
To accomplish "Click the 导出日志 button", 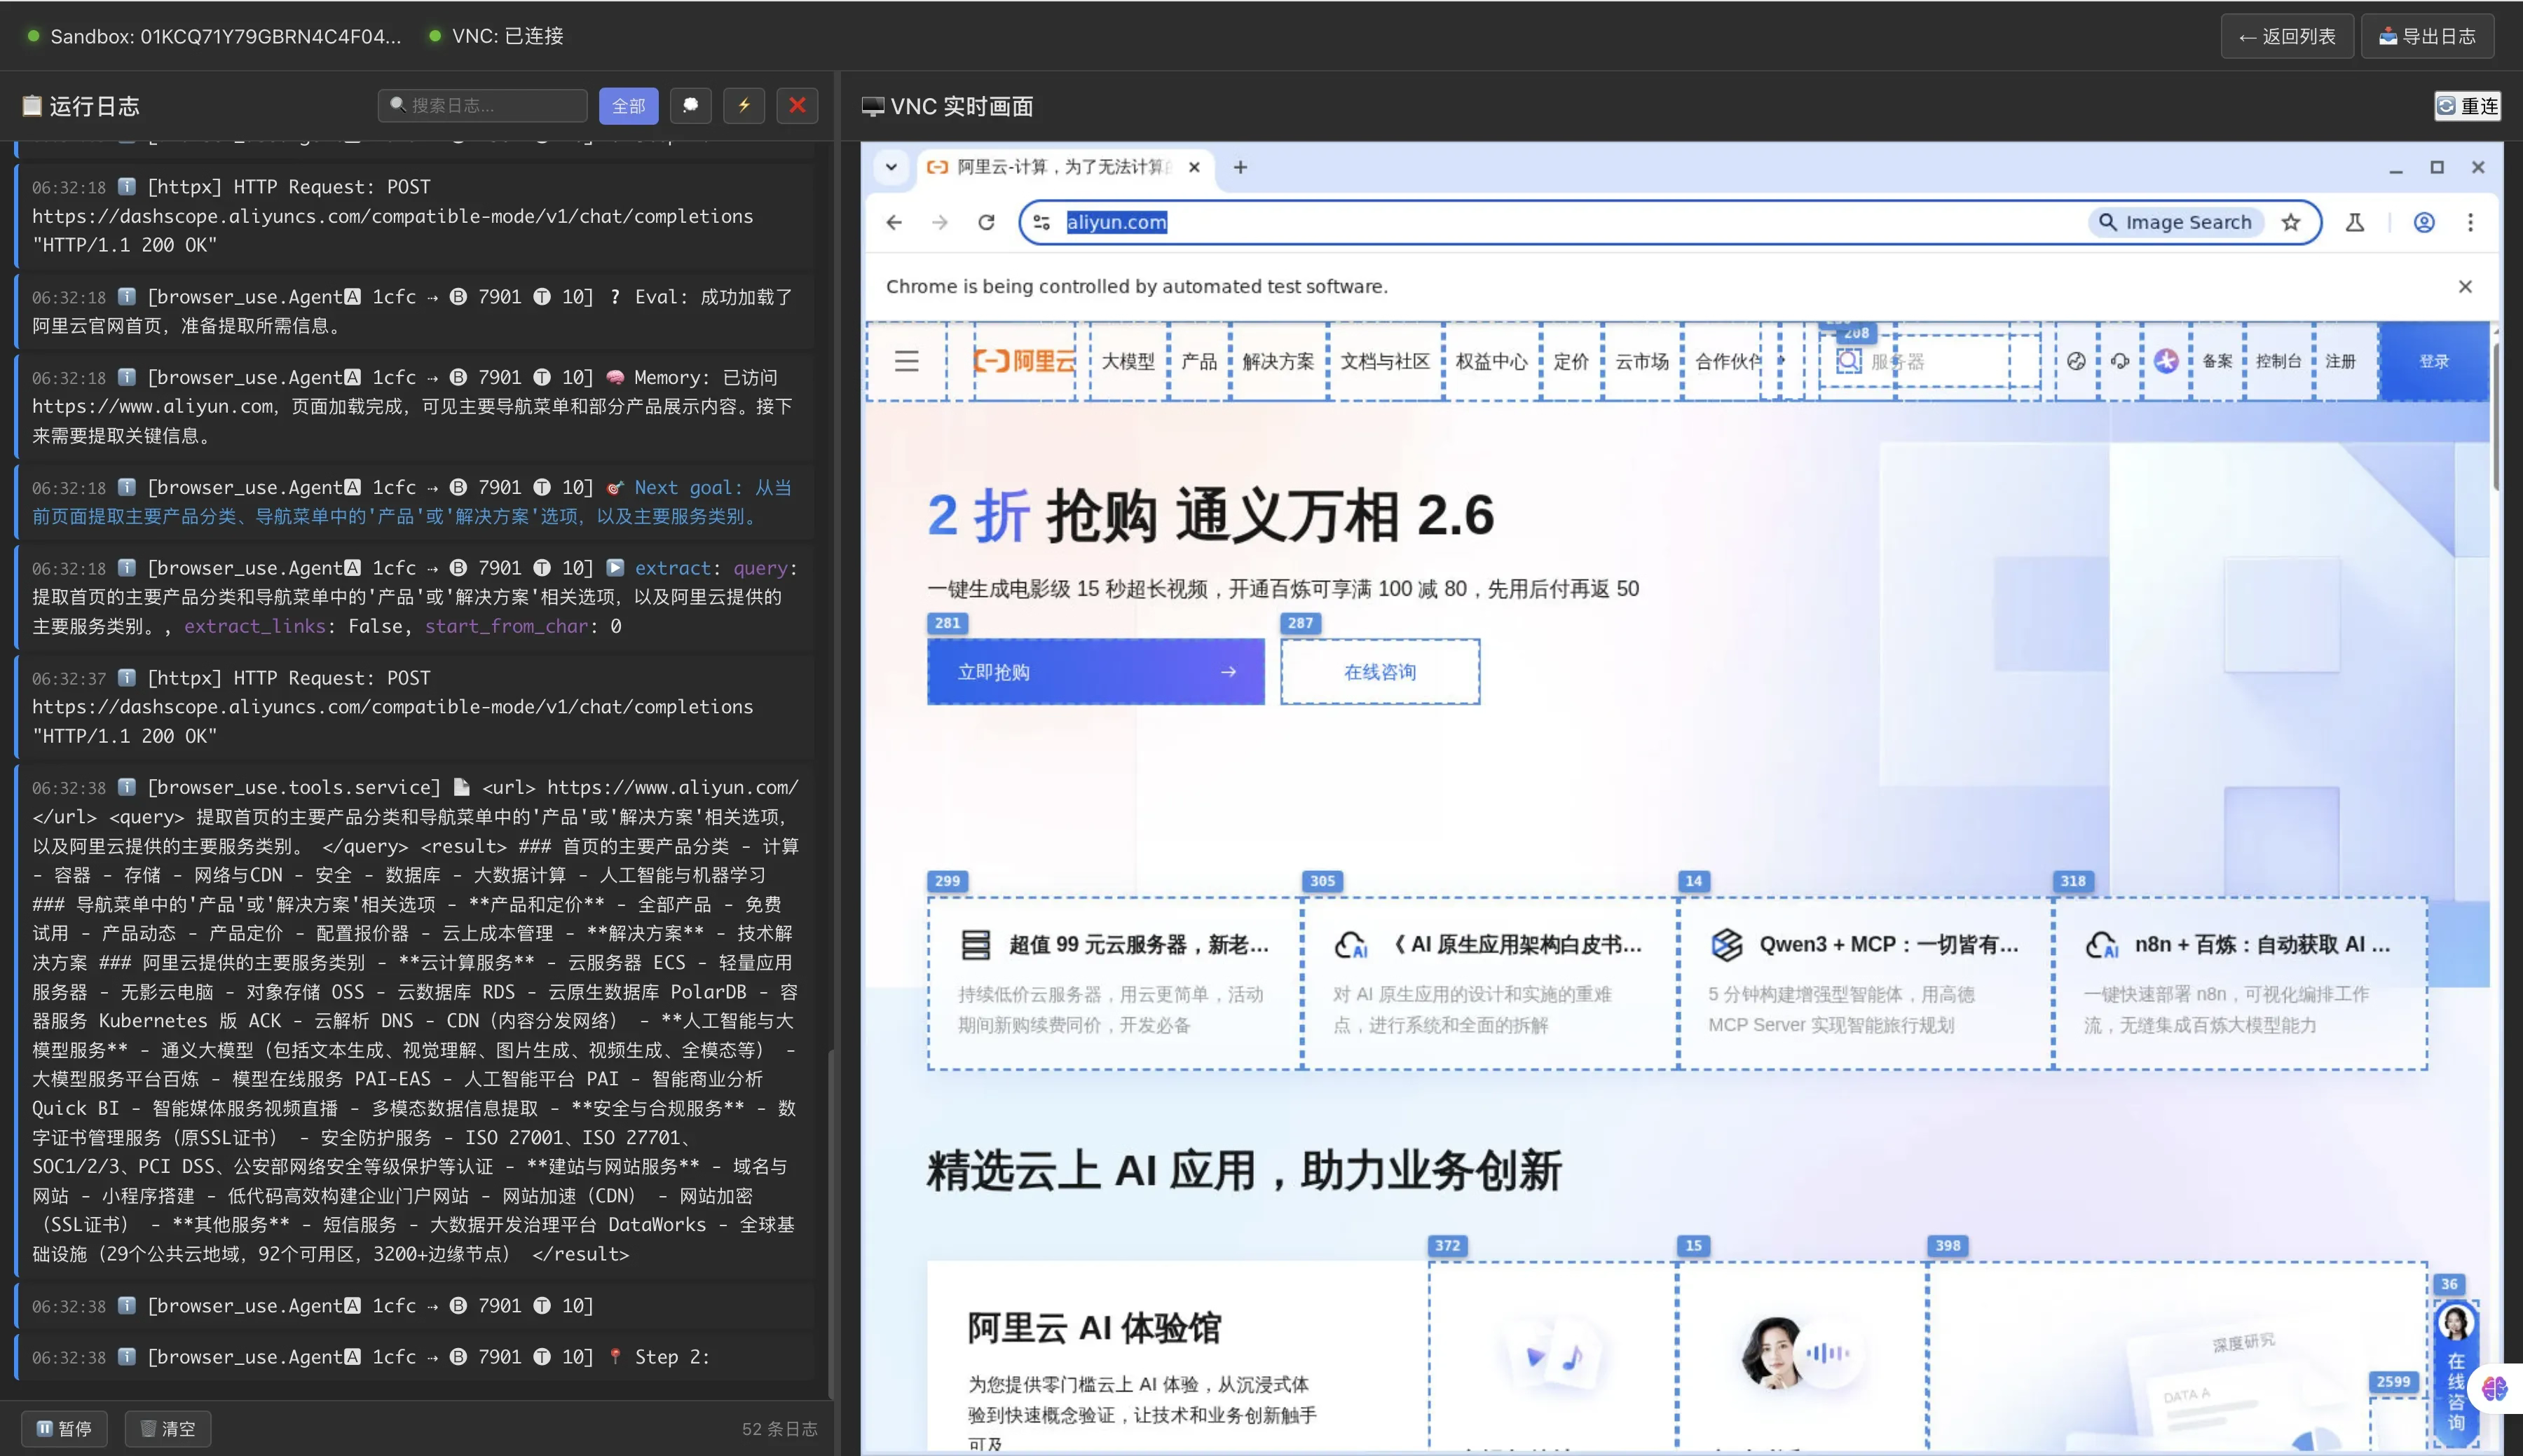I will [x=2427, y=37].
